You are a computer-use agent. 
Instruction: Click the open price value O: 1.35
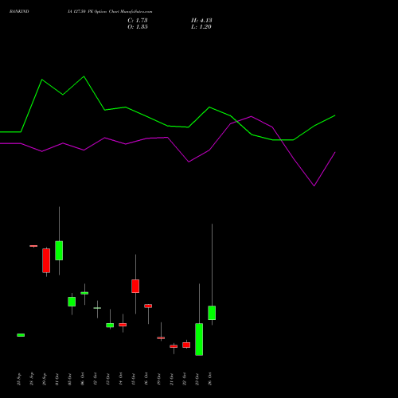138,27
